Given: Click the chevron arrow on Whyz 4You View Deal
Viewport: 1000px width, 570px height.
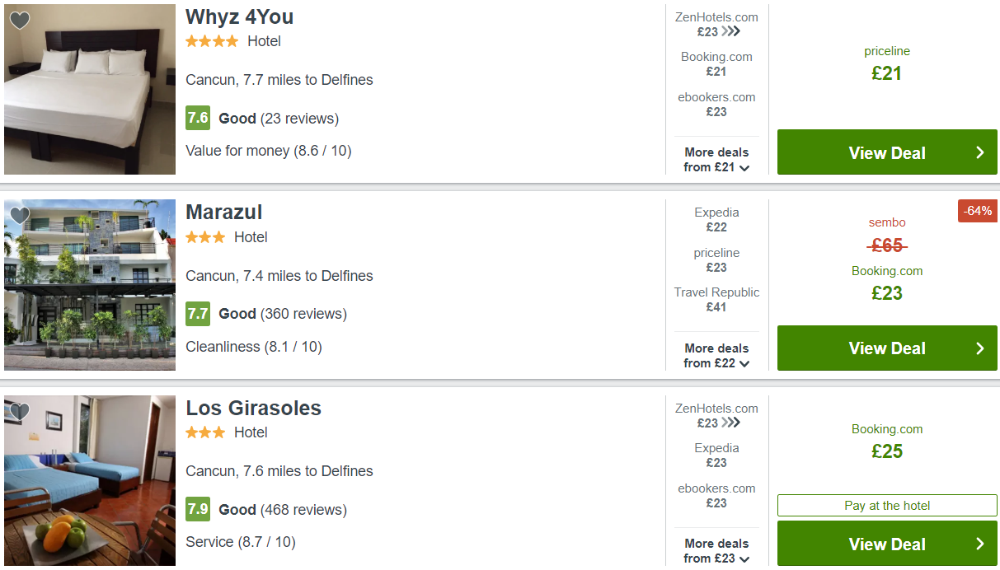Looking at the screenshot, I should pyautogui.click(x=979, y=152).
